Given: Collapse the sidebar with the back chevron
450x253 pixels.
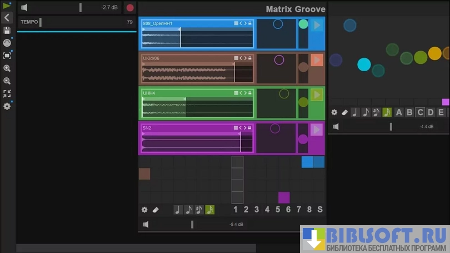Looking at the screenshot, I should tap(7, 18).
